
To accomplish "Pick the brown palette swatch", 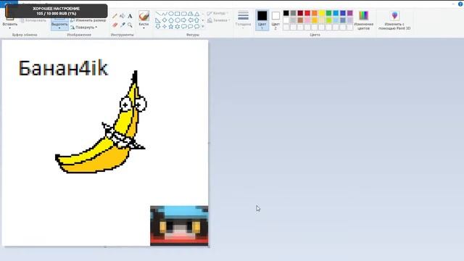I will (x=300, y=20).
